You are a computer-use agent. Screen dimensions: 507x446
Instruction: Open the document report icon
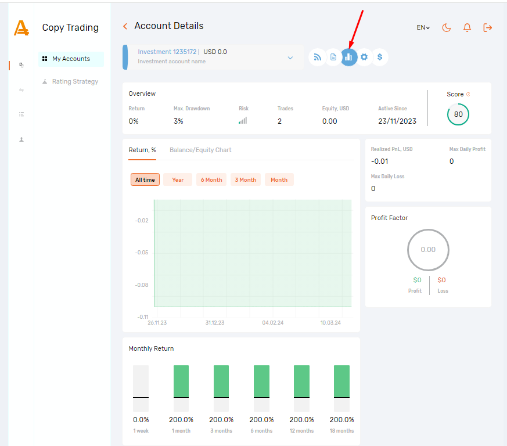(x=333, y=57)
